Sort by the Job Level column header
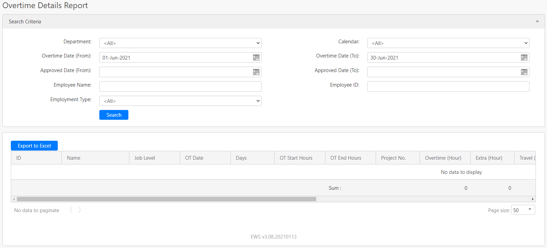The image size is (547, 248). tap(155, 158)
